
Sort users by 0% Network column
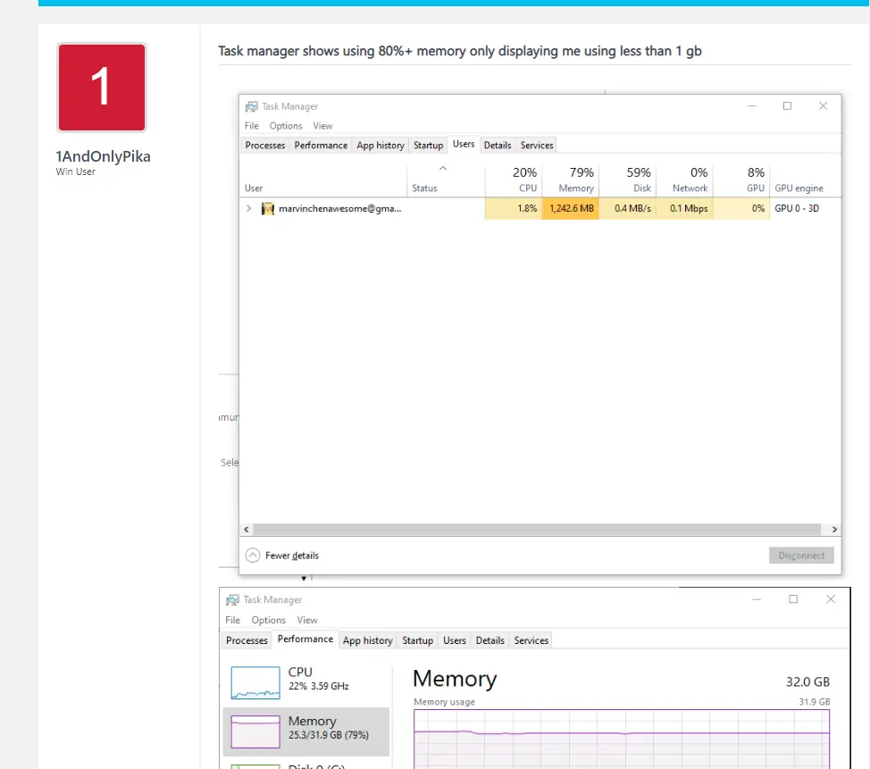684,180
